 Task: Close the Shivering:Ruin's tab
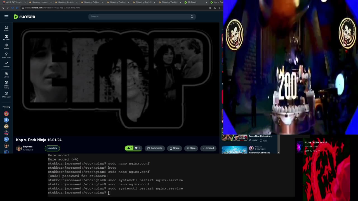tap(155, 2)
